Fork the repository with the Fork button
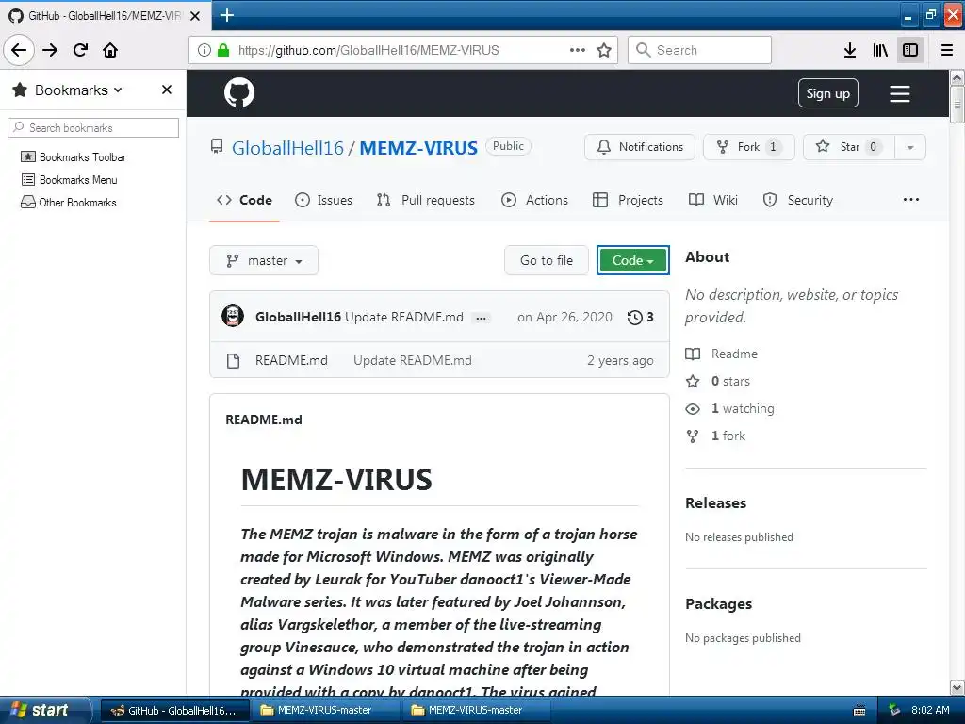The height and width of the screenshot is (724, 965). pos(748,147)
